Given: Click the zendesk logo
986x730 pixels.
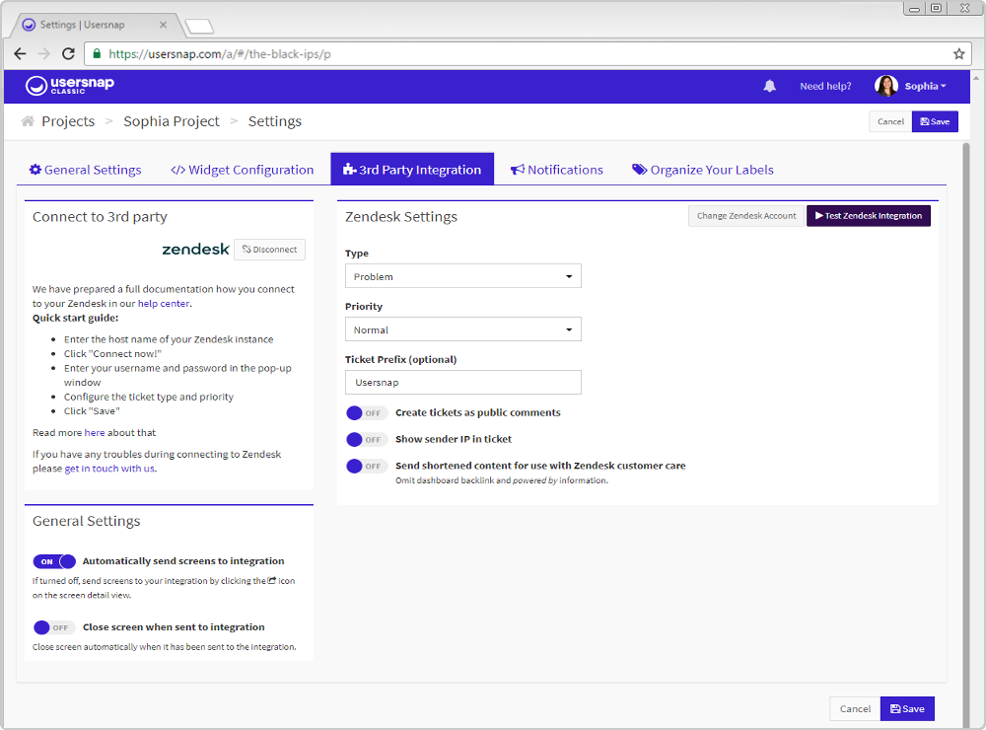Looking at the screenshot, I should click(195, 250).
